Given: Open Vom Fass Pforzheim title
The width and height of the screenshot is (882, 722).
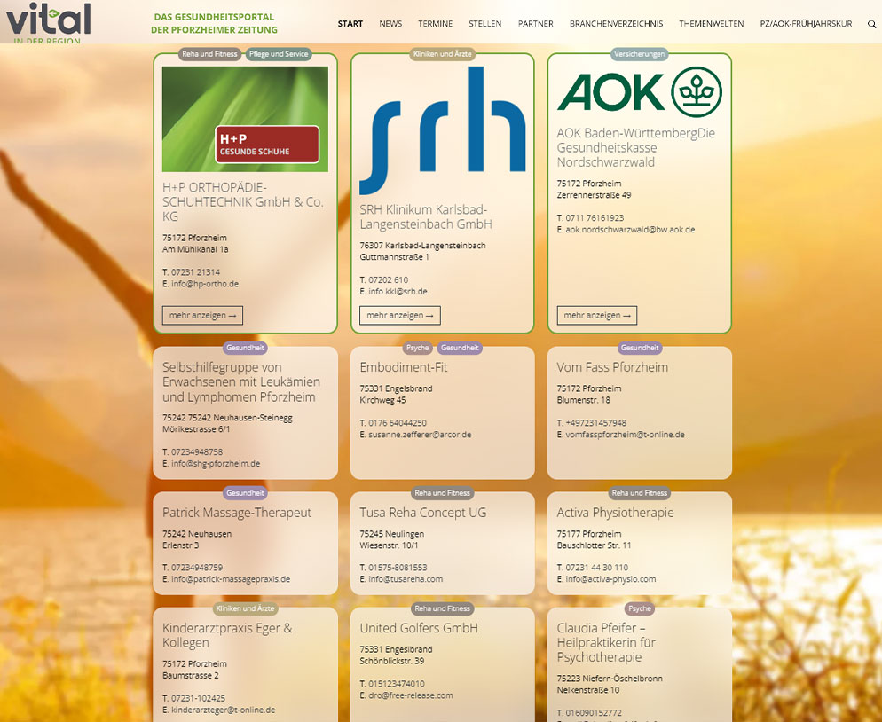Looking at the screenshot, I should 612,367.
